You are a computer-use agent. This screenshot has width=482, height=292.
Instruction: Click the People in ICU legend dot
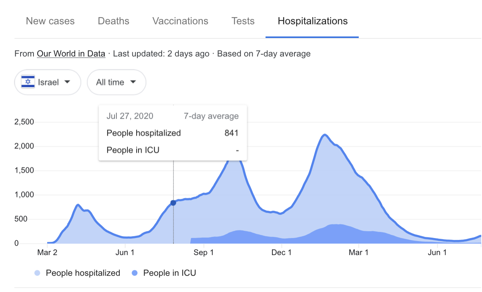click(x=135, y=273)
